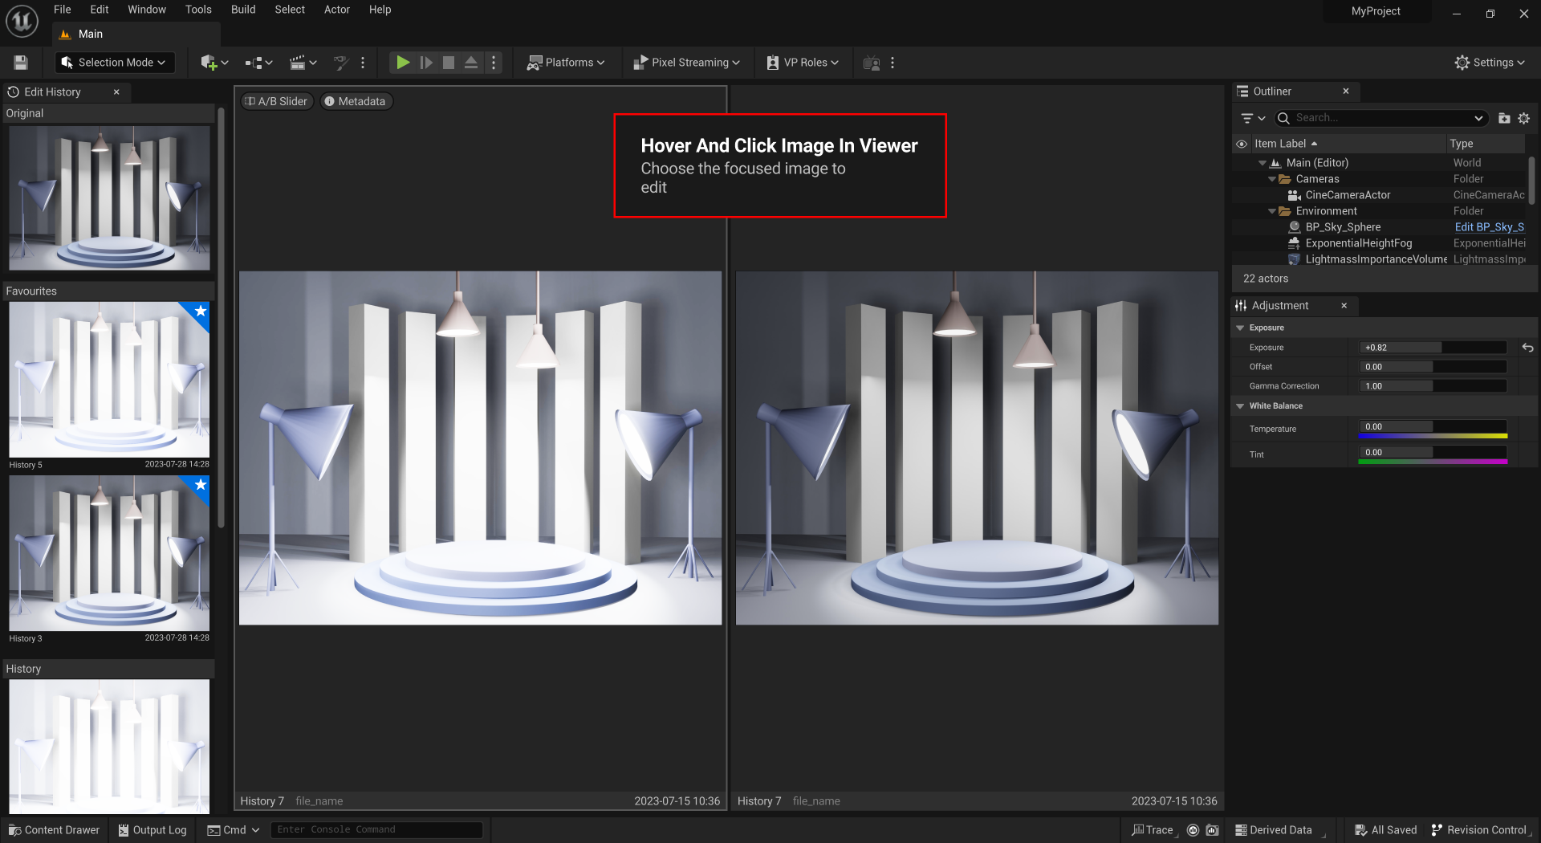The image size is (1541, 843).
Task: Click the Eject button in play controls
Action: point(471,63)
